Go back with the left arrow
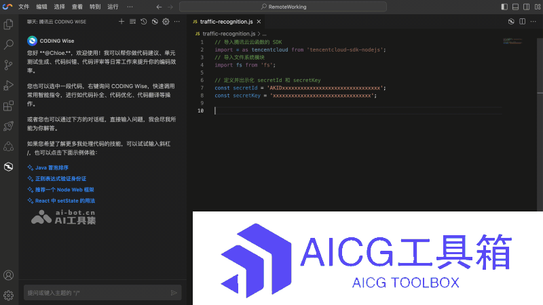Screen dimensions: 543x305 pyautogui.click(x=159, y=7)
